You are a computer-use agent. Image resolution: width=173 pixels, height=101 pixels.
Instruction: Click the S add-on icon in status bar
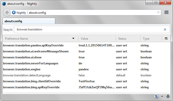pos(156,97)
